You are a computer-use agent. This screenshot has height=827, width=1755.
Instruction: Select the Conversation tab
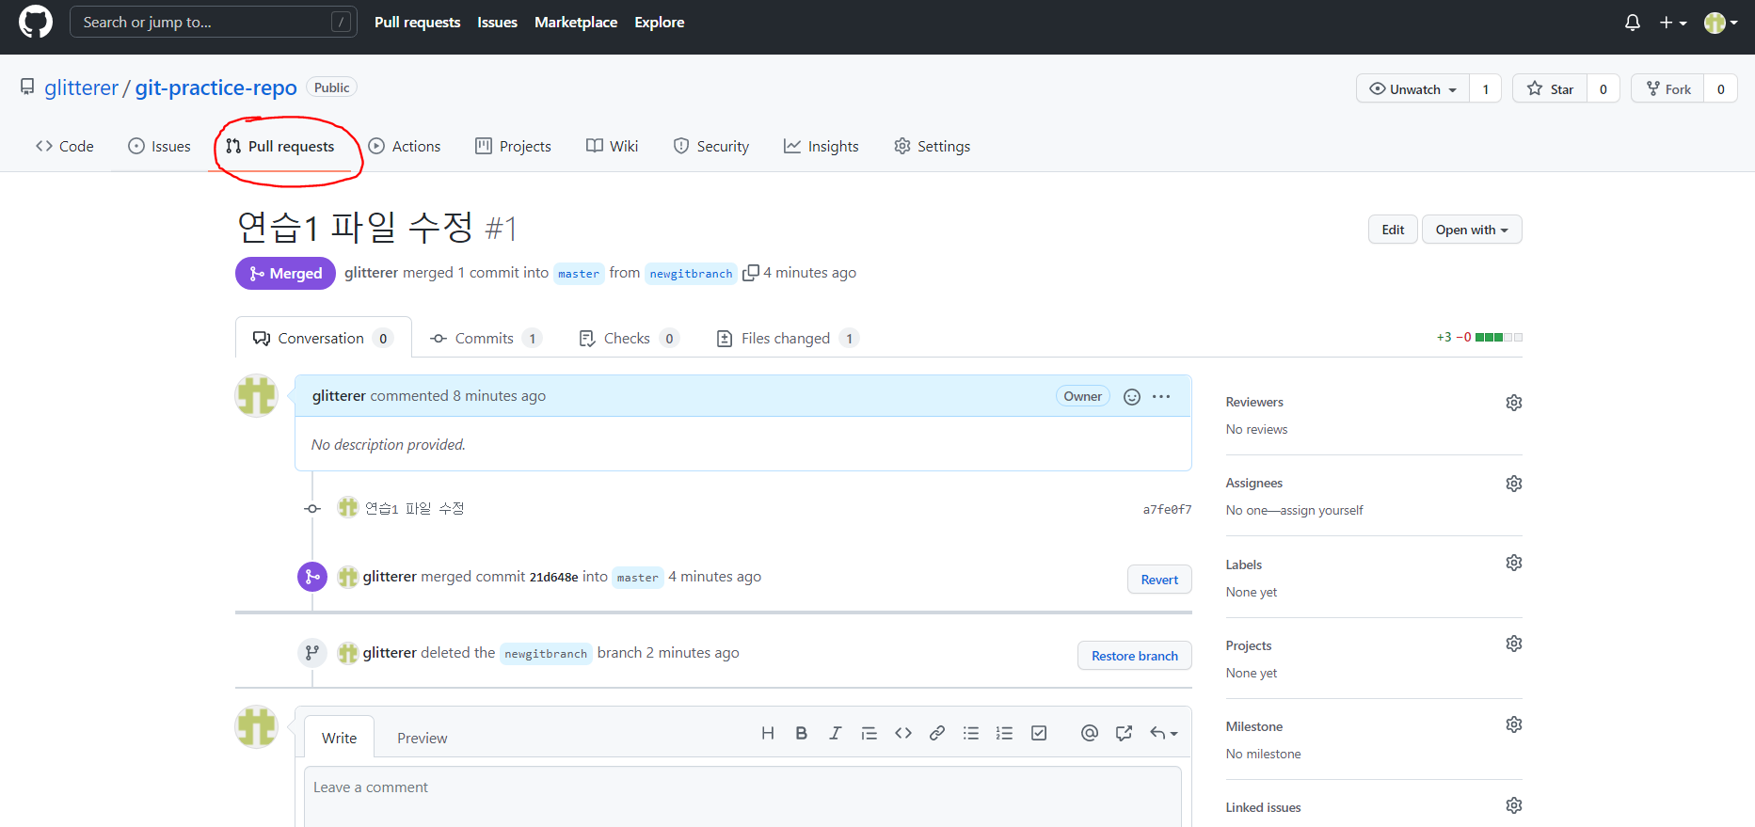pyautogui.click(x=324, y=338)
